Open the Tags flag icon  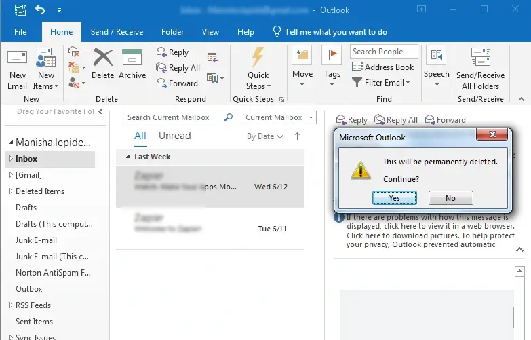[x=332, y=57]
